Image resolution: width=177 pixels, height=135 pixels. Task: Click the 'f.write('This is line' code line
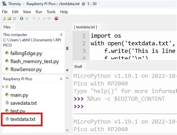(x=140, y=51)
